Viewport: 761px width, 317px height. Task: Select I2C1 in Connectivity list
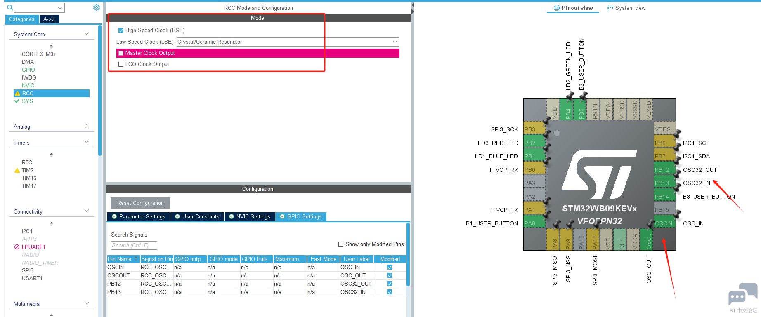[x=27, y=232]
